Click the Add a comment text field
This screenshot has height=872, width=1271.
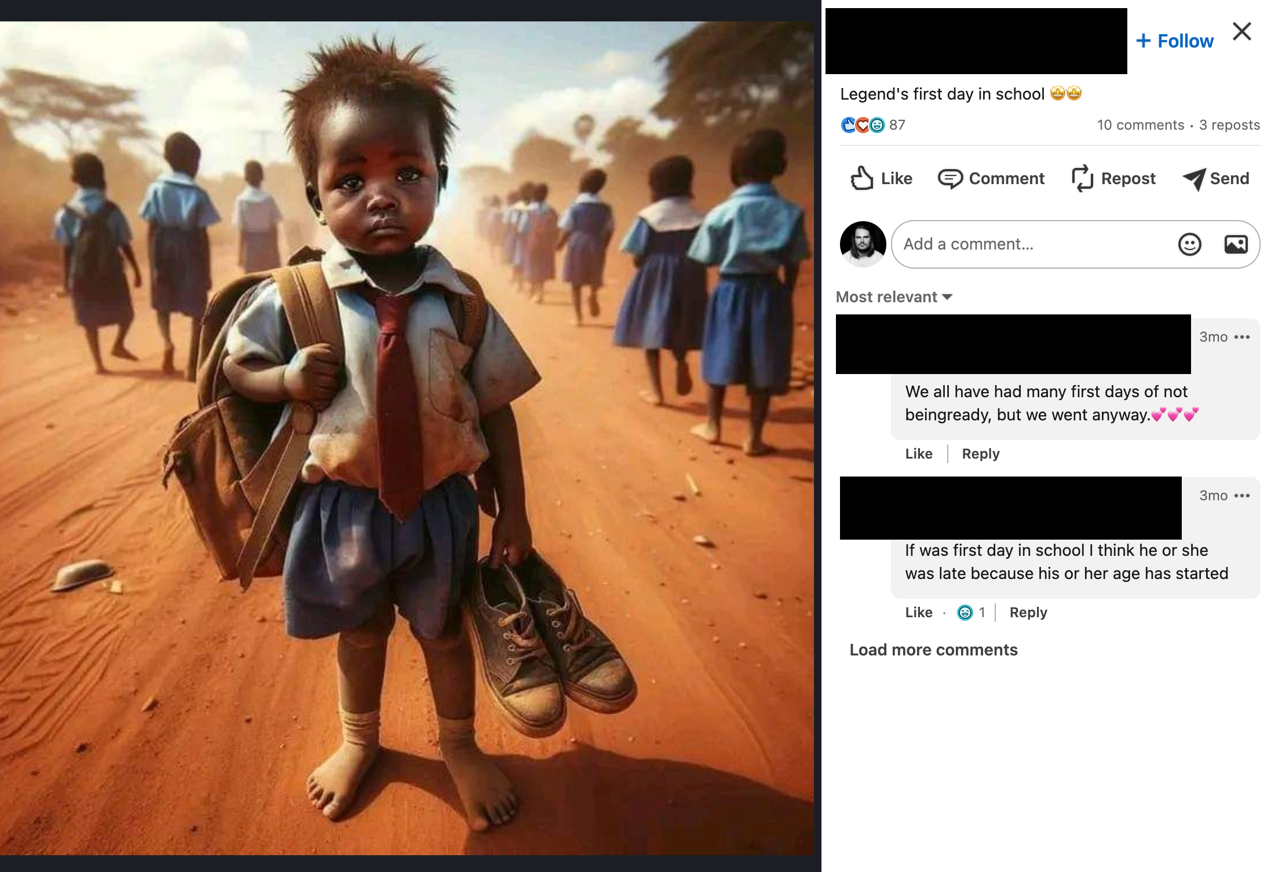1031,244
